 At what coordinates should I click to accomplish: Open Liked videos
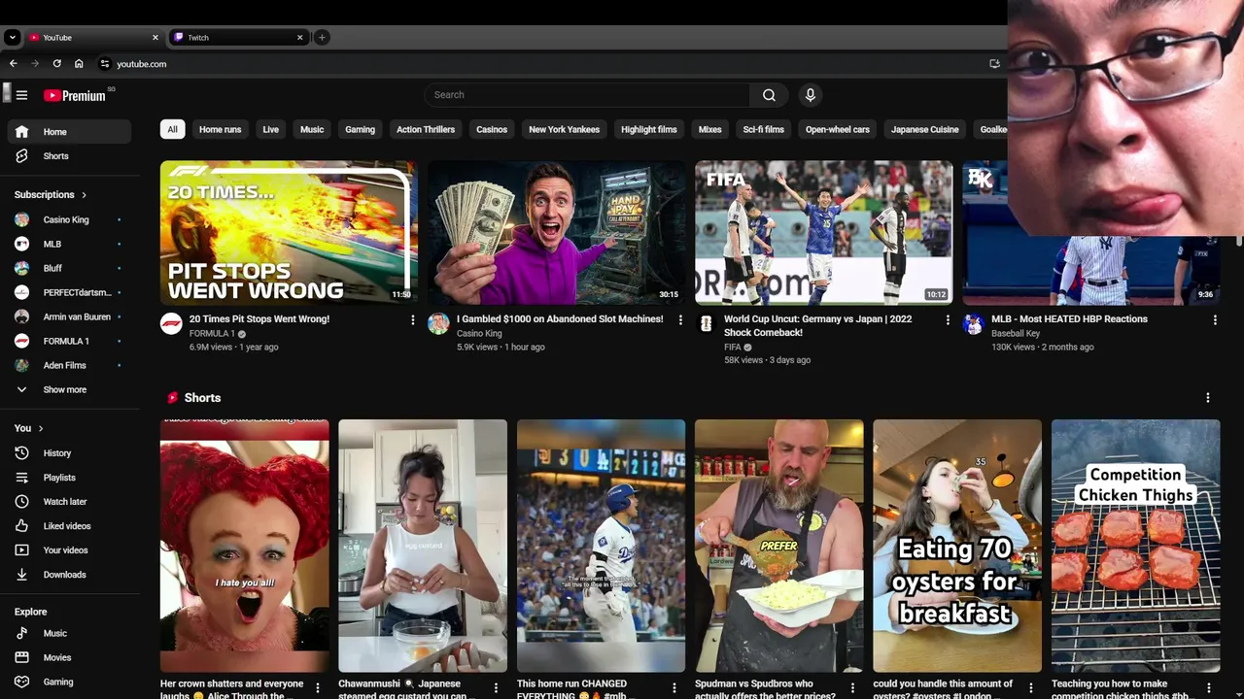68,526
